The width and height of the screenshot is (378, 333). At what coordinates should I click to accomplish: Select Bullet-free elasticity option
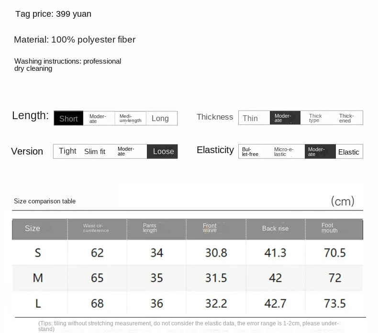[250, 152]
